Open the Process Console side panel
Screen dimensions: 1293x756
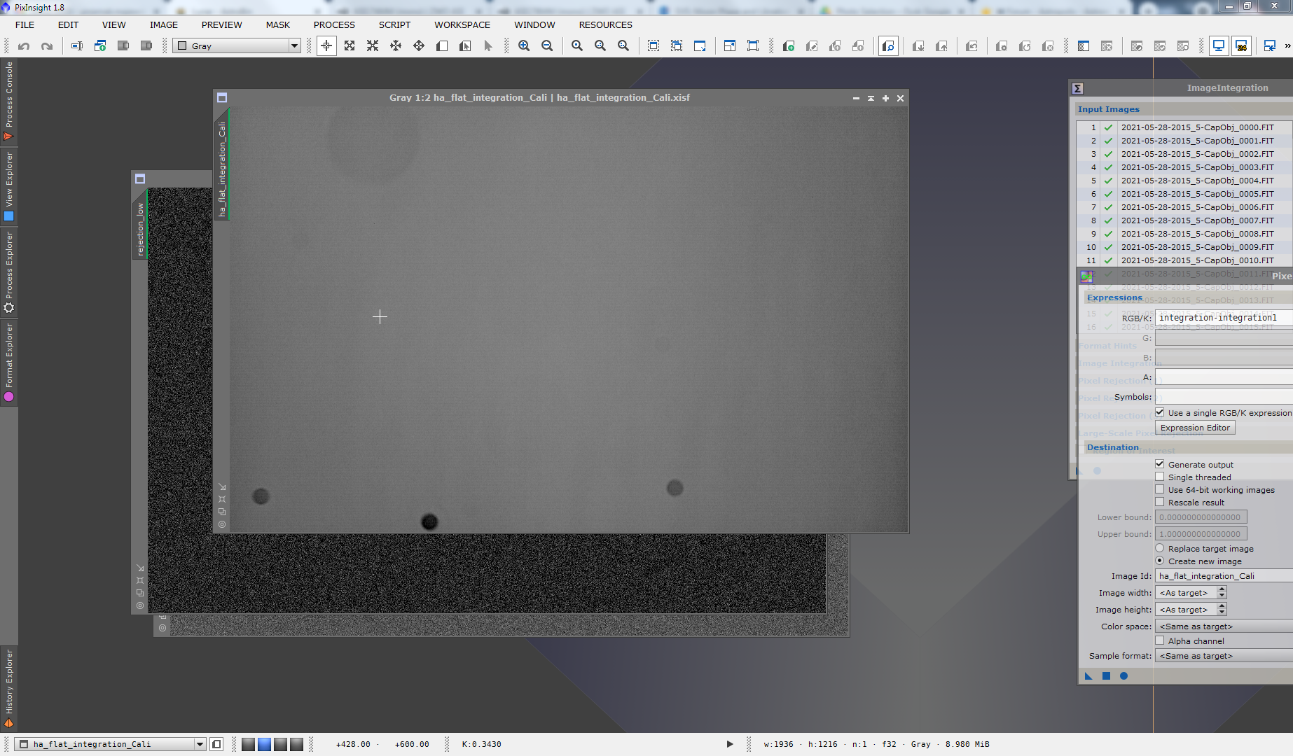[x=8, y=100]
